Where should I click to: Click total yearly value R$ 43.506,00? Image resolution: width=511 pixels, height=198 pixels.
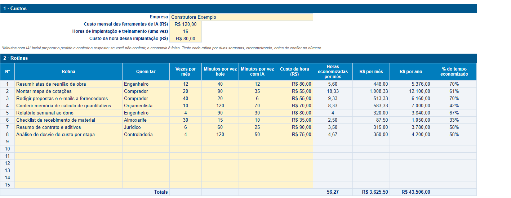[x=411, y=192]
